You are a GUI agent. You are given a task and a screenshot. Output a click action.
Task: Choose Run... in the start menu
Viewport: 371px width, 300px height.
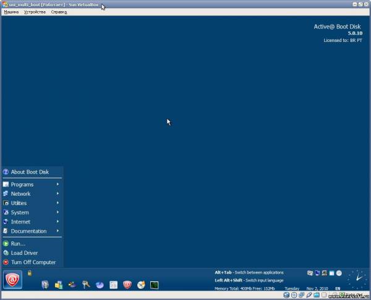pyautogui.click(x=32, y=244)
